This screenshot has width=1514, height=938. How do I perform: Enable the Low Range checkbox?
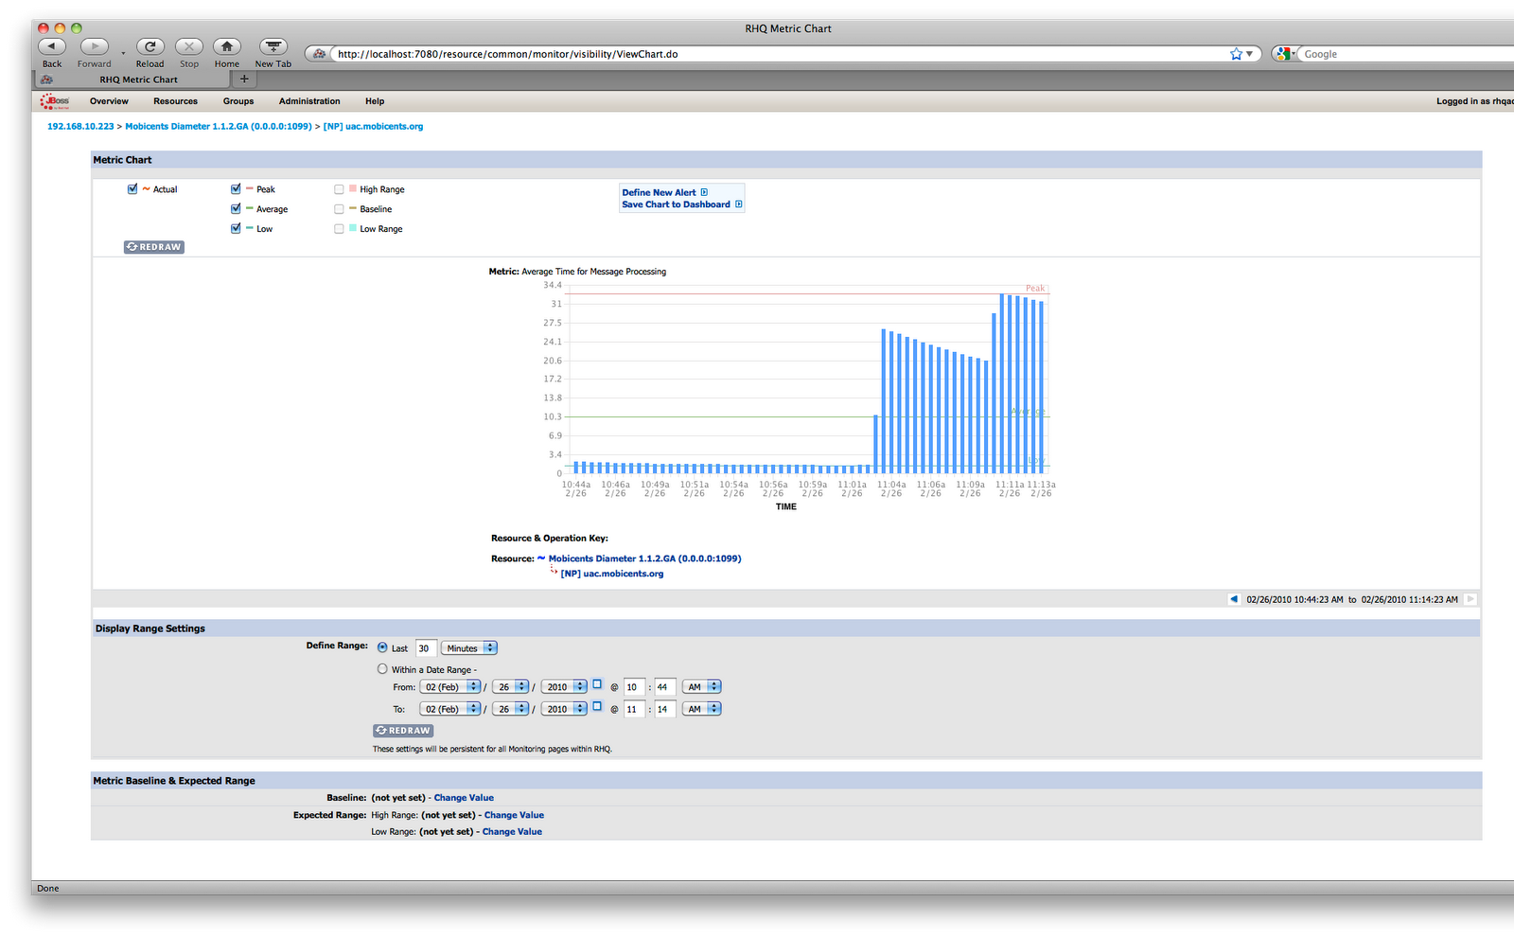click(339, 229)
